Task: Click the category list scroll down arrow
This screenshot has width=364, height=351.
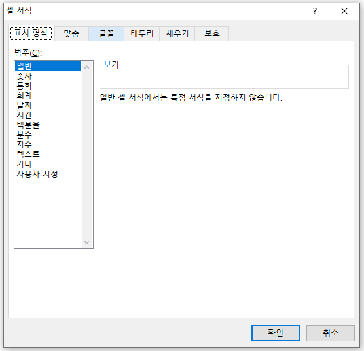Action: click(x=87, y=242)
